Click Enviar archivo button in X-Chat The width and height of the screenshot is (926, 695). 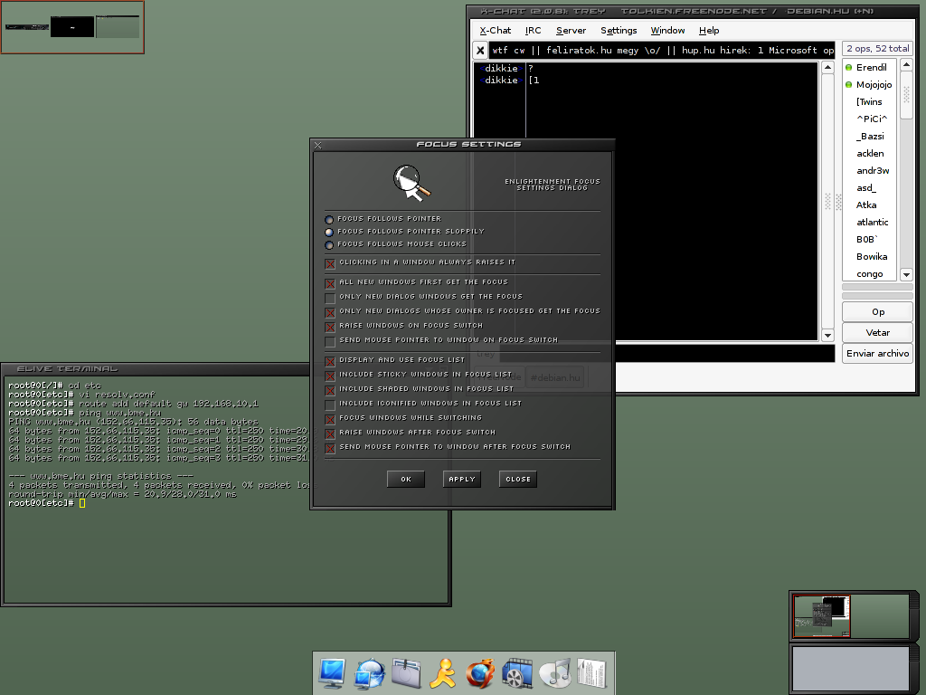(877, 353)
